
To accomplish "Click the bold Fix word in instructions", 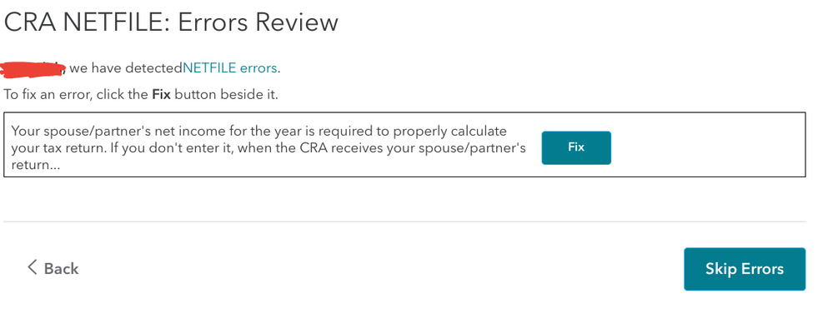I will tap(162, 95).
